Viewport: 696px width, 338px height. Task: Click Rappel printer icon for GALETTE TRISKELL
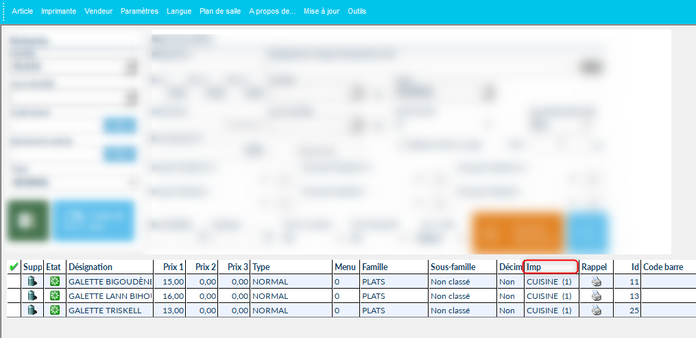click(x=596, y=311)
